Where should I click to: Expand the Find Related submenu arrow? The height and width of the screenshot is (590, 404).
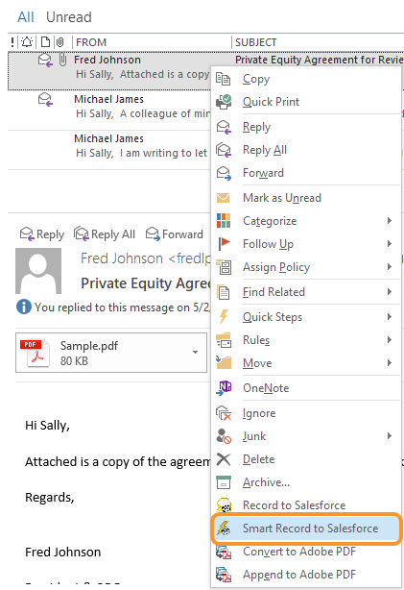390,291
